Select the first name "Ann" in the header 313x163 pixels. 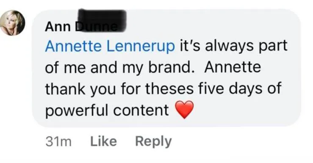click(x=58, y=27)
